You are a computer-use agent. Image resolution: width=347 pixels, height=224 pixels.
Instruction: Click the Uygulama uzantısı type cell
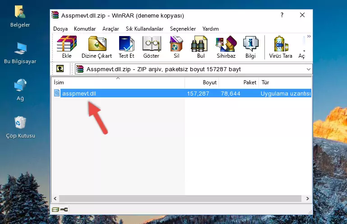pos(286,94)
